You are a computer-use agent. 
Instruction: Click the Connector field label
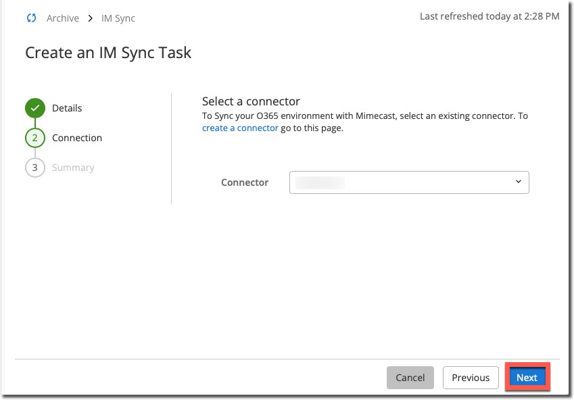pos(245,182)
